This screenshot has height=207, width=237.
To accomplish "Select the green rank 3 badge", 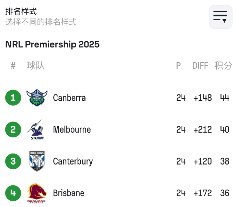I will tap(13, 161).
